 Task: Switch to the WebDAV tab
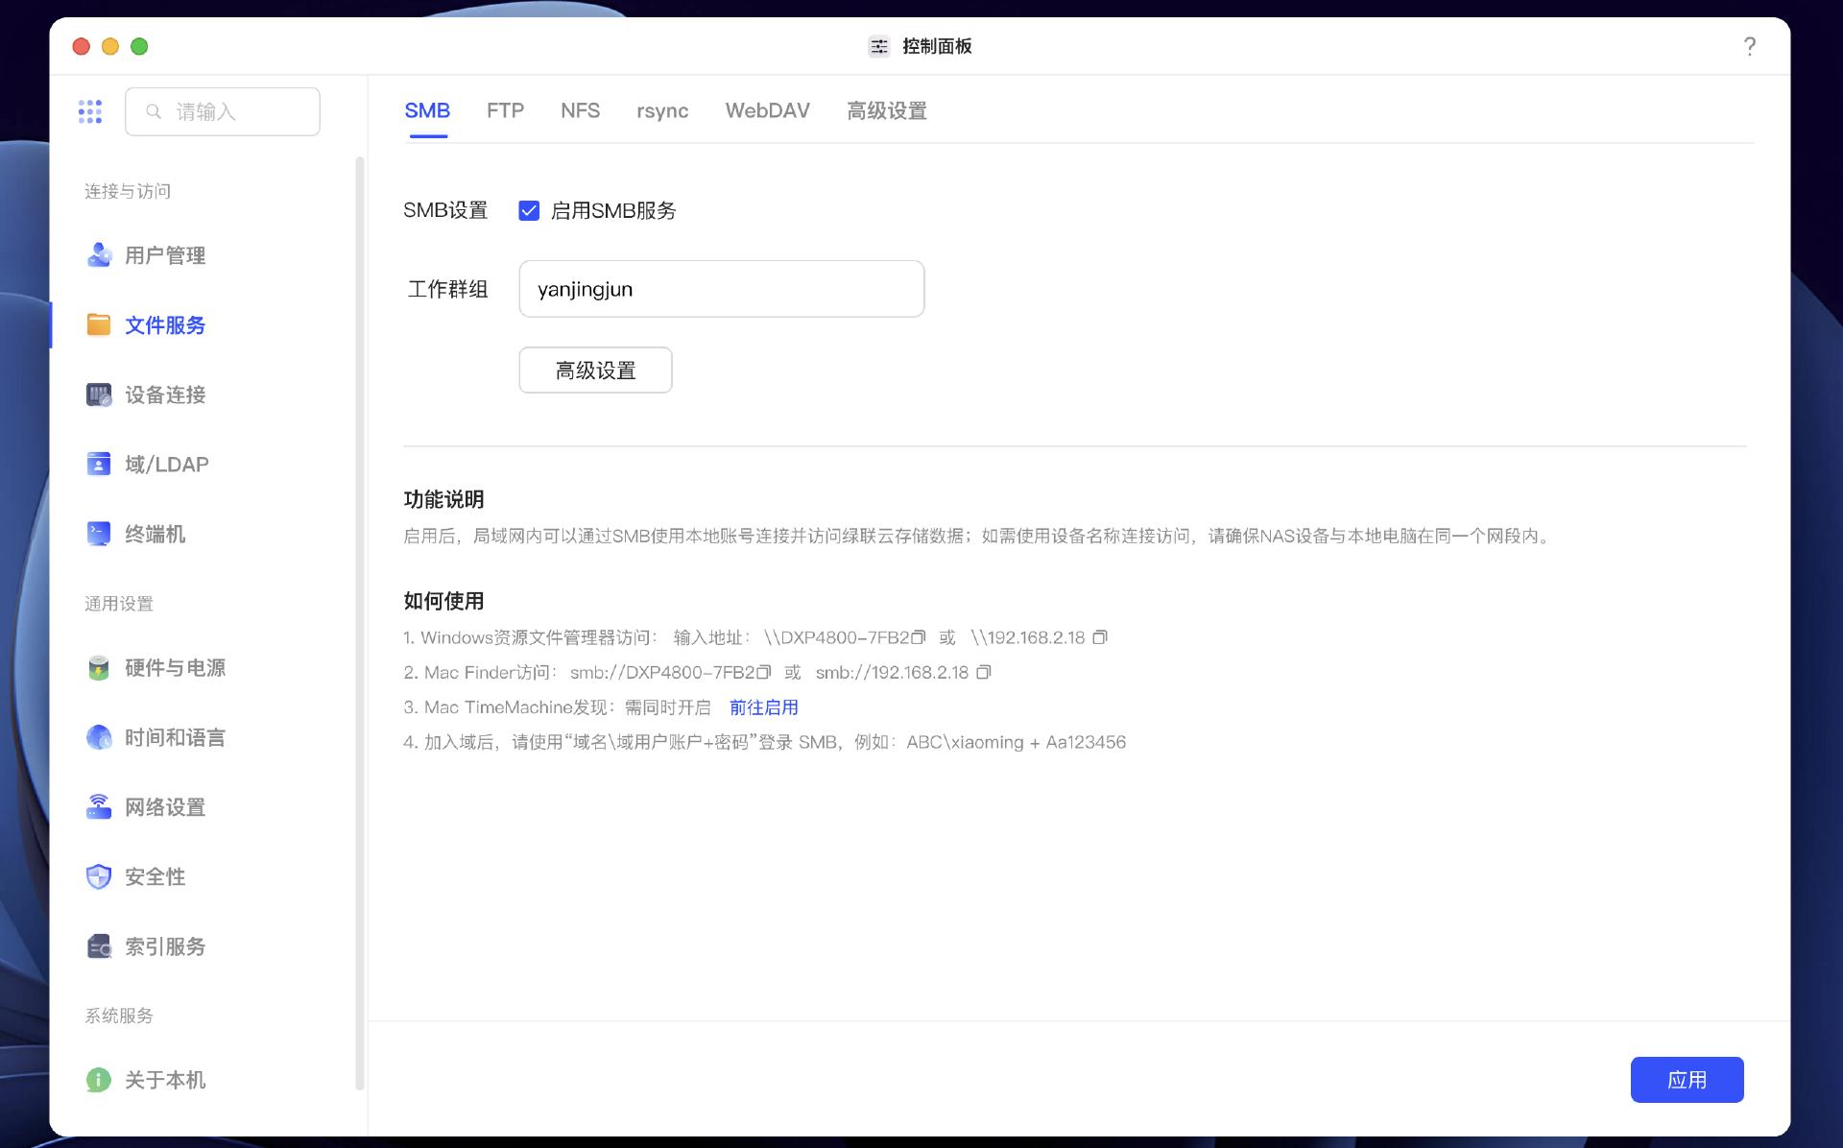tap(768, 110)
